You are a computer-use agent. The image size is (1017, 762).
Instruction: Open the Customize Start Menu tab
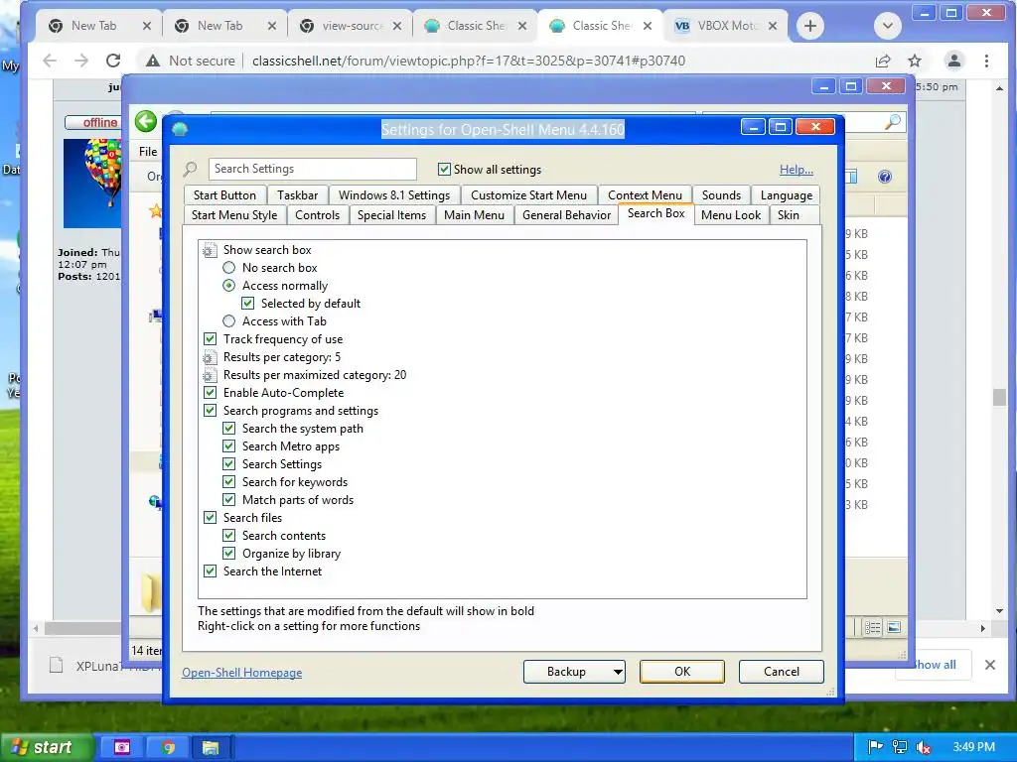(528, 195)
